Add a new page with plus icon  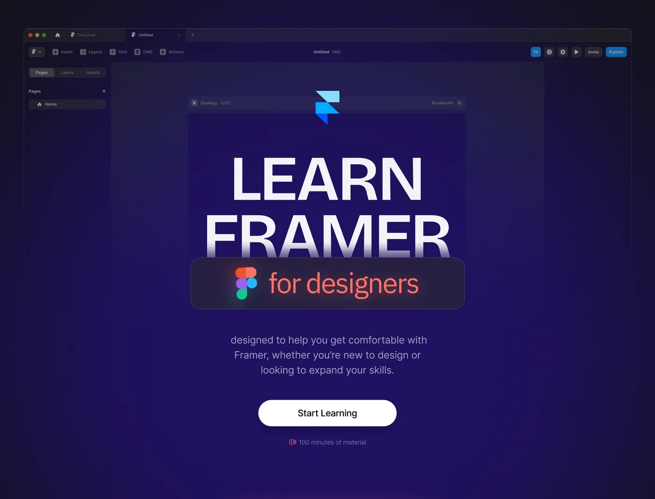tap(104, 91)
